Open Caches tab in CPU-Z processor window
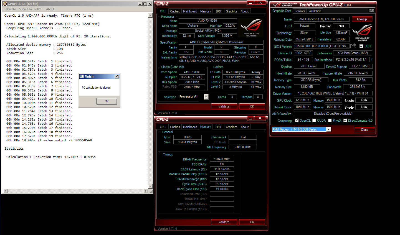The height and width of the screenshot is (235, 400). (x=175, y=11)
